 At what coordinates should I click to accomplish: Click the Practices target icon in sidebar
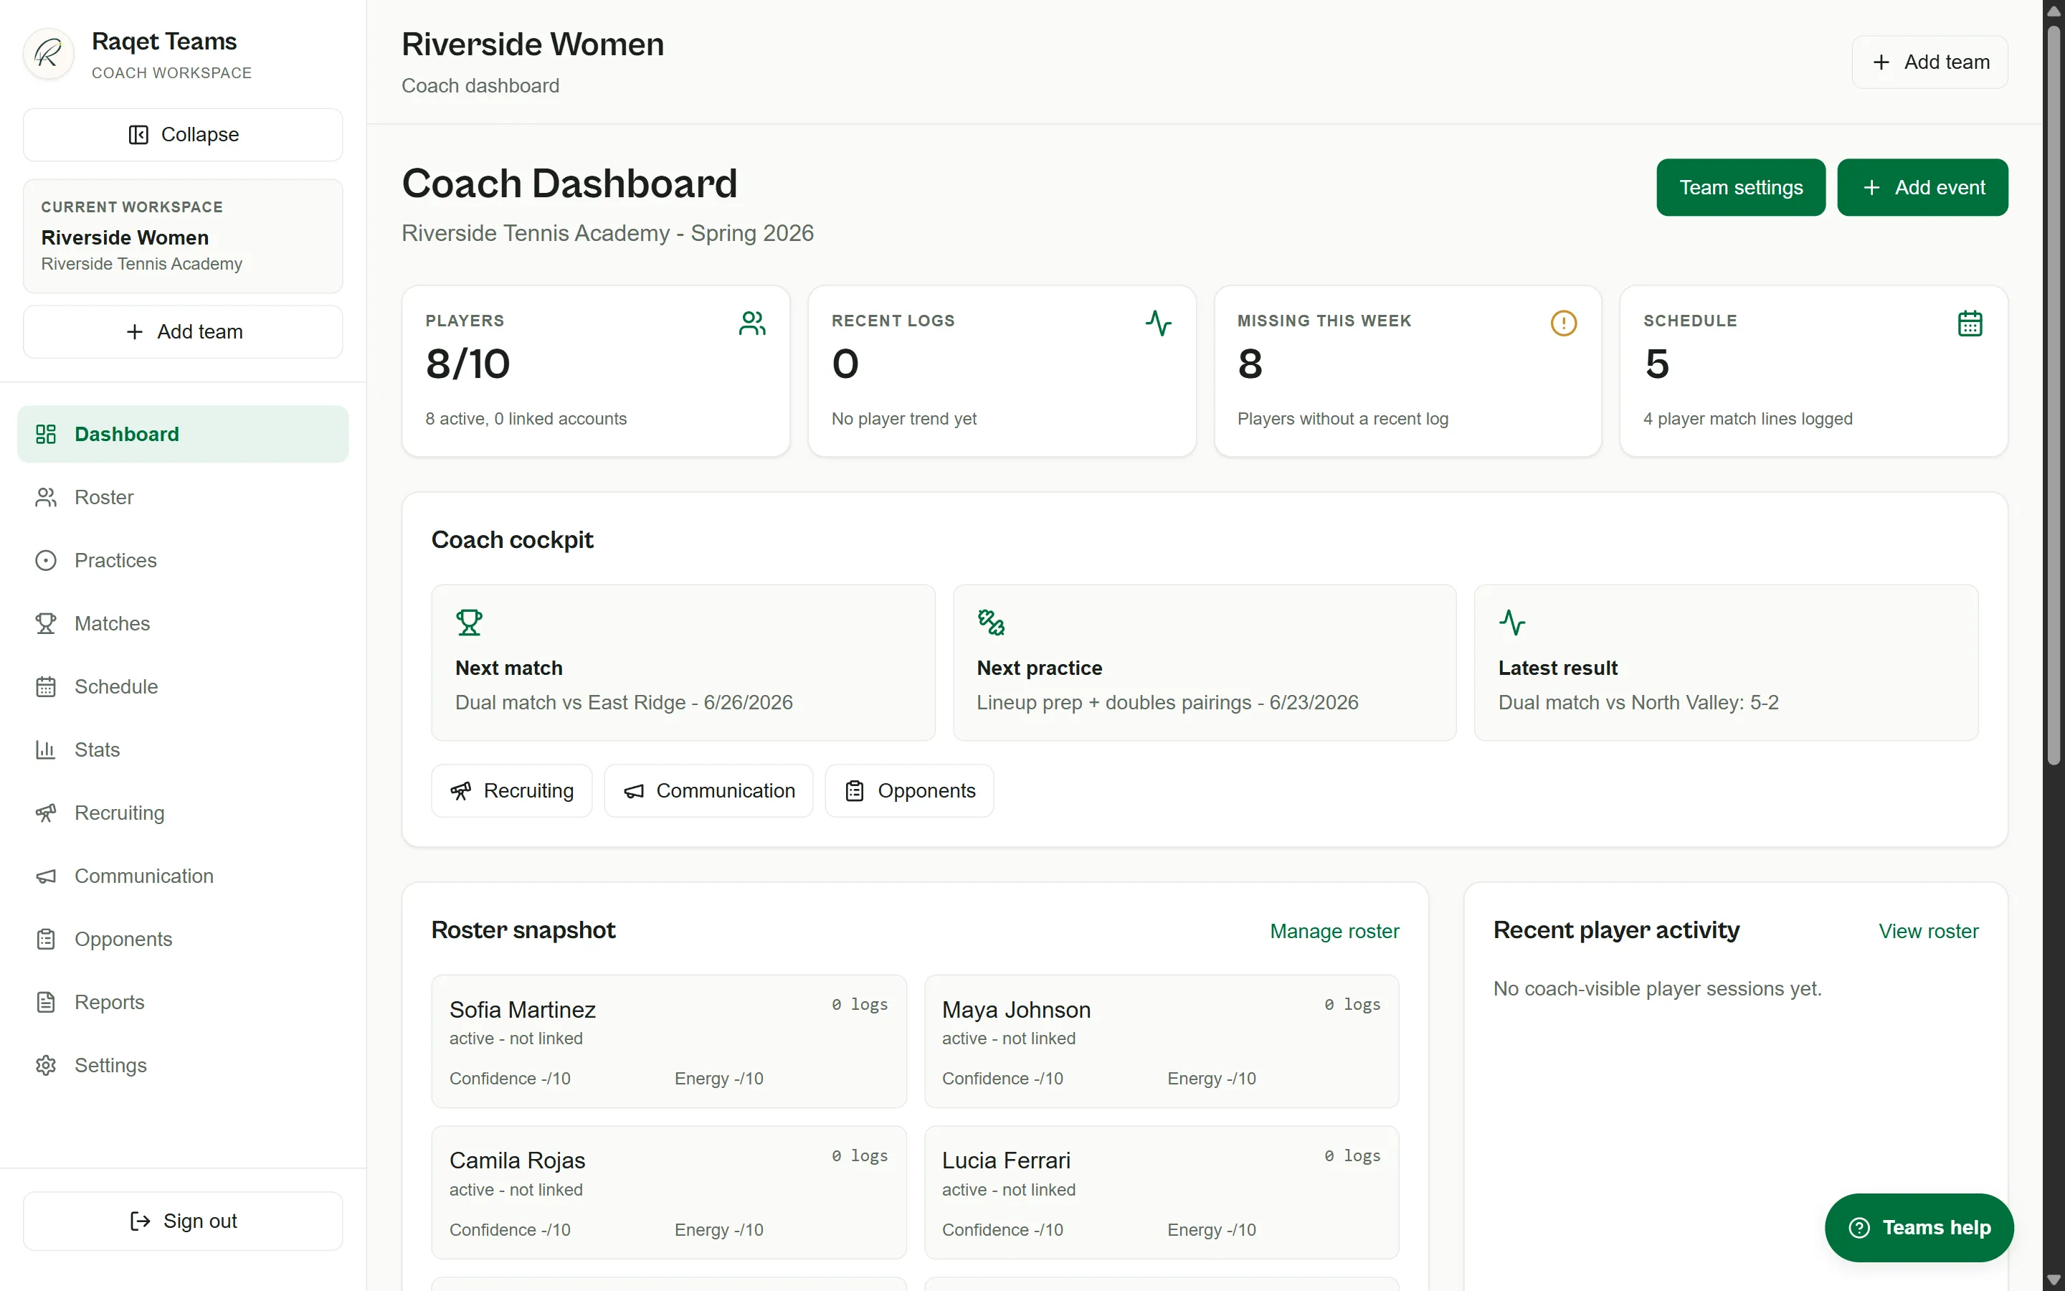pyautogui.click(x=46, y=560)
